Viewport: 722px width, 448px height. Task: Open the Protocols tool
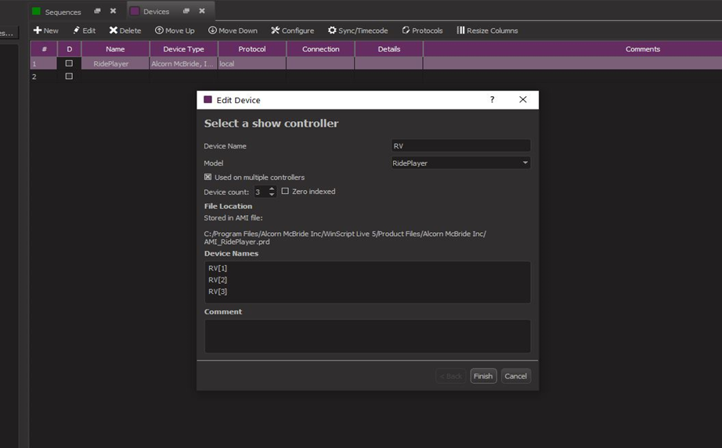(x=422, y=30)
